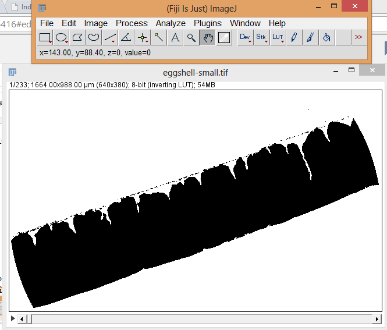Image resolution: width=387 pixels, height=330 pixels.
Task: Select the Freehand selection tool
Action: [x=94, y=37]
